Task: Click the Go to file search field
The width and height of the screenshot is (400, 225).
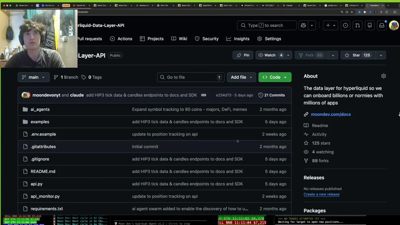Action: click(x=191, y=77)
